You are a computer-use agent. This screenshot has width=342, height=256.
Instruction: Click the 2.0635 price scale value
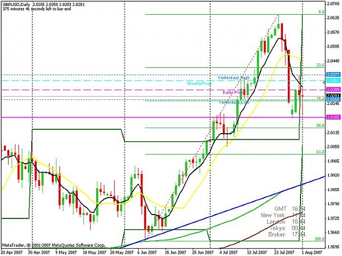coord(334,18)
